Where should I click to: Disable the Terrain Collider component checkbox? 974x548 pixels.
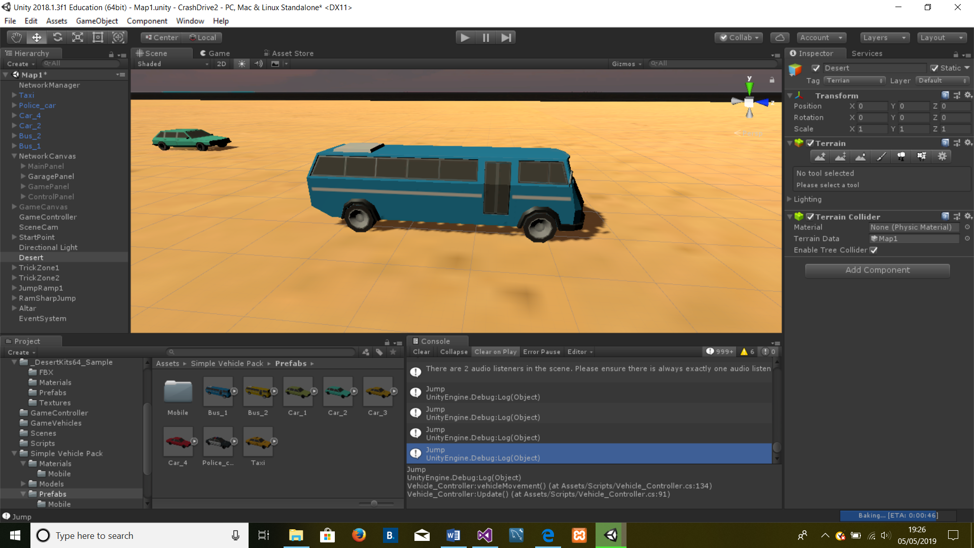pos(810,217)
